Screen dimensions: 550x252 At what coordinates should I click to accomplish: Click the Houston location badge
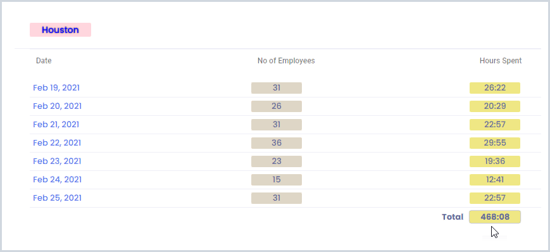60,30
